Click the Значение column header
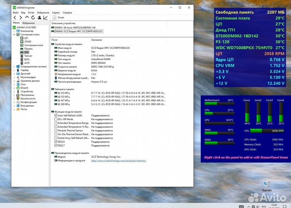This screenshot has width=291, height=208. (97, 40)
